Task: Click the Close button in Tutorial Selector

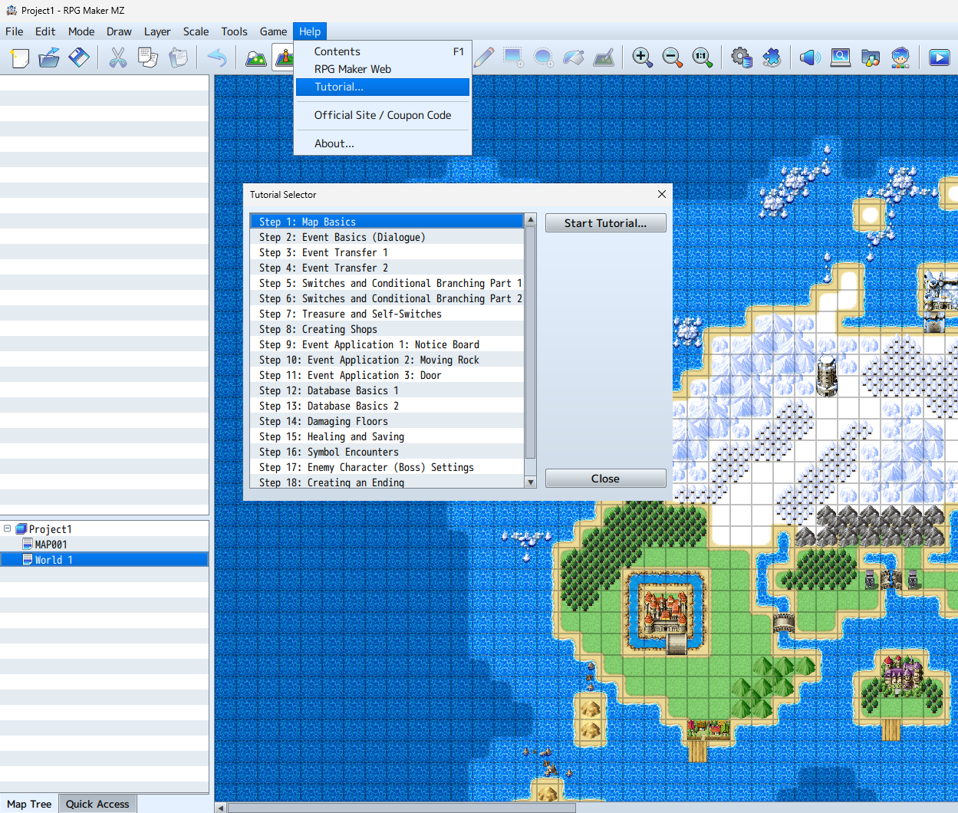Action: 605,479
